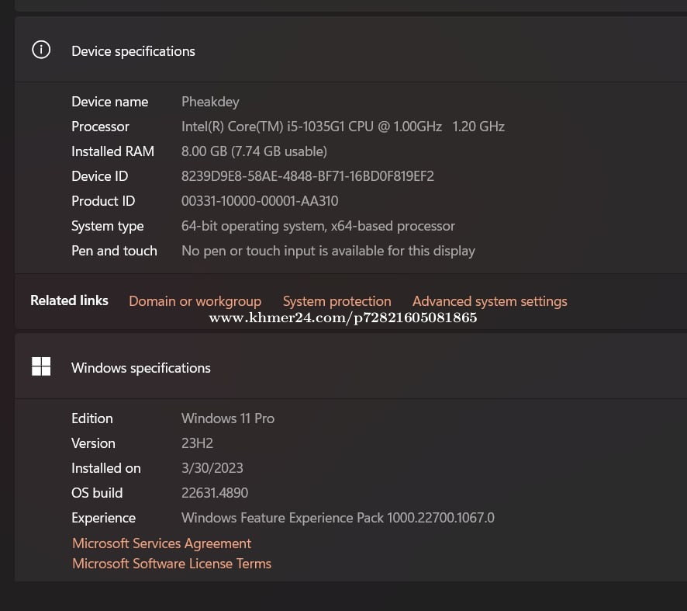This screenshot has height=611, width=687.
Task: Click the OS build label
Action: coord(97,492)
